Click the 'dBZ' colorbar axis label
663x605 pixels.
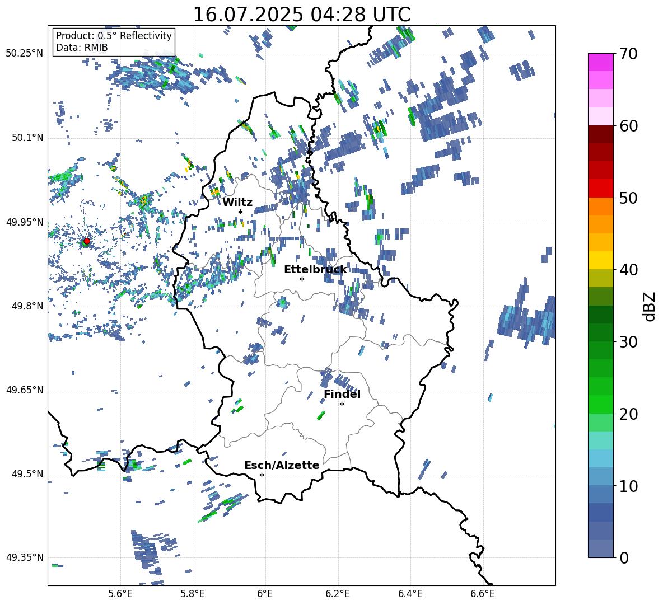point(650,306)
